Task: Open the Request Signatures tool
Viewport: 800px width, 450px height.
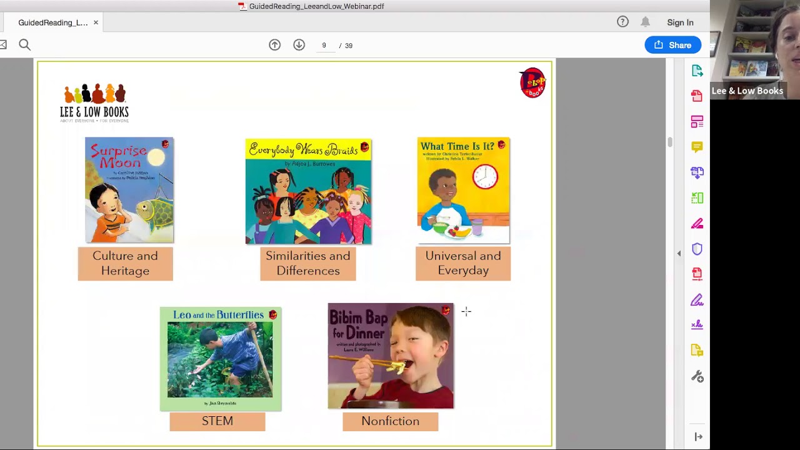Action: (x=697, y=325)
